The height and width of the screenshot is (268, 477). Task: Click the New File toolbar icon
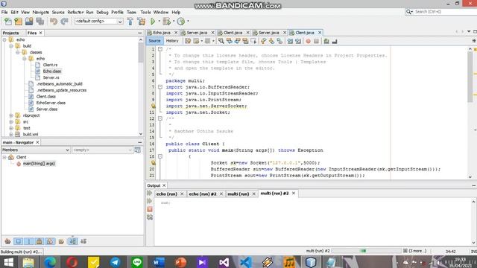(x=8, y=22)
